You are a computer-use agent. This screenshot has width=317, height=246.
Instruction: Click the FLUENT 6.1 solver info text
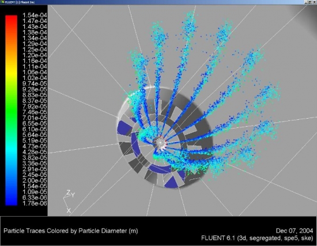click(x=257, y=238)
